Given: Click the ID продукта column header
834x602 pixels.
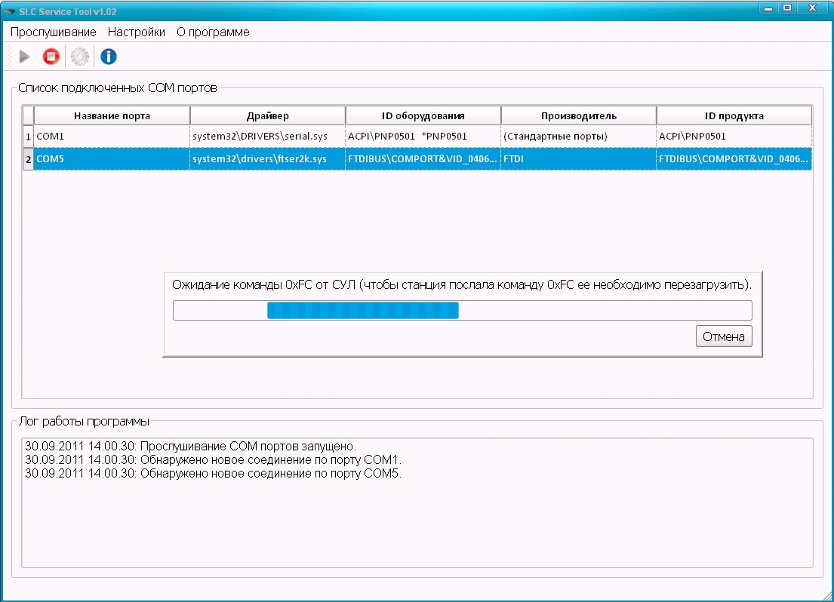Looking at the screenshot, I should point(734,115).
